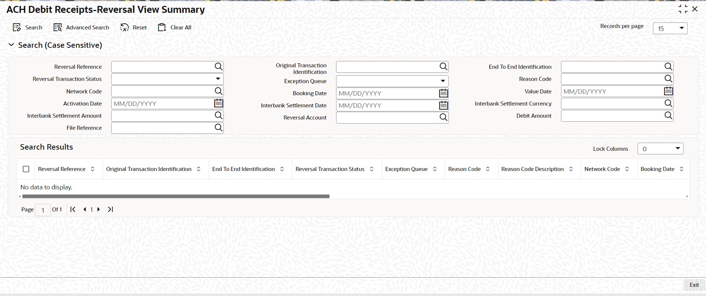Click right arrow of results scrollbar
This screenshot has width=706, height=296.
point(687,196)
